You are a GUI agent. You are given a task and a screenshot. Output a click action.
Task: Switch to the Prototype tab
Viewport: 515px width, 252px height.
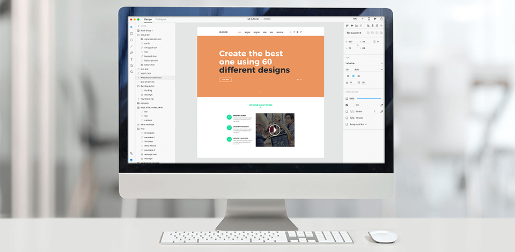(x=161, y=19)
